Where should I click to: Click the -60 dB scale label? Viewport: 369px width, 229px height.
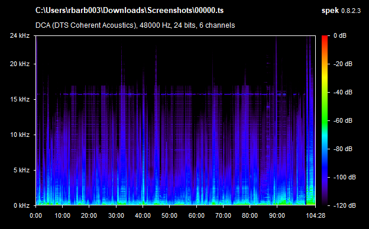click(x=343, y=121)
